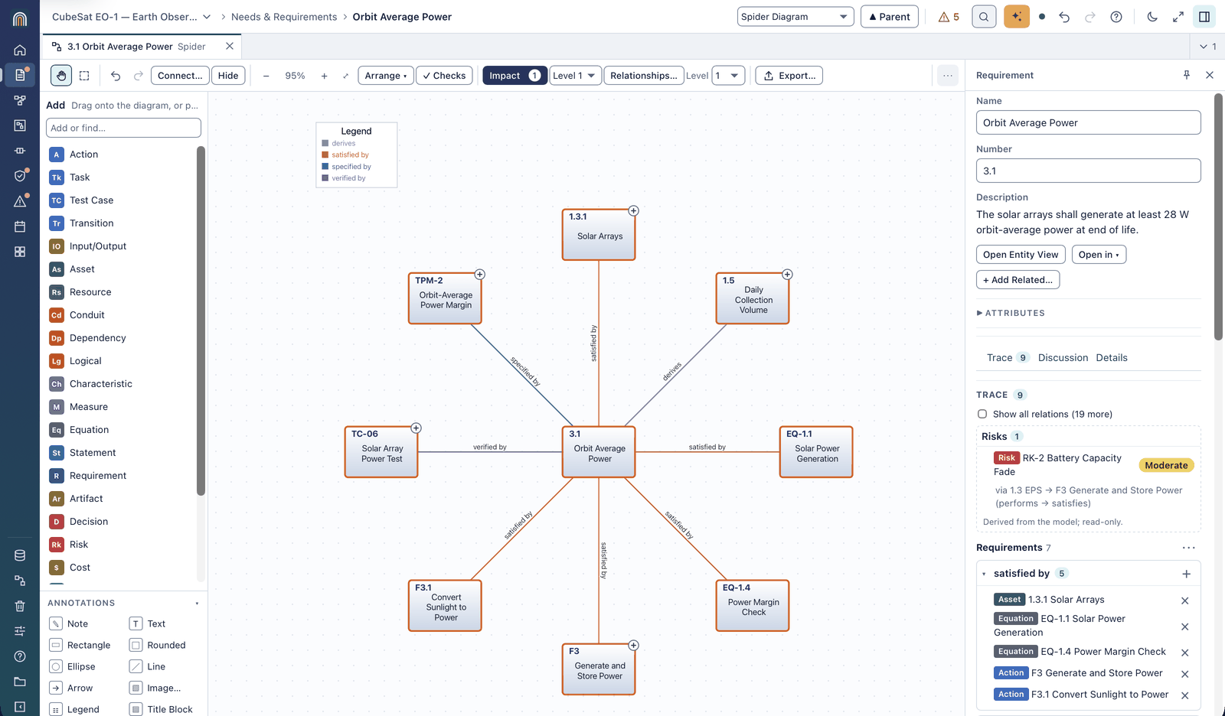1225x716 pixels.
Task: Select the 3.1 Orbit Average Power Spider tab
Action: (x=136, y=47)
